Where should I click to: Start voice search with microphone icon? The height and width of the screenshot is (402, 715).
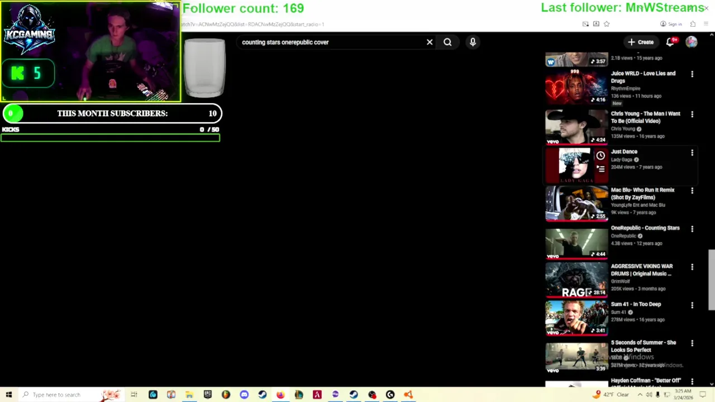tap(473, 42)
